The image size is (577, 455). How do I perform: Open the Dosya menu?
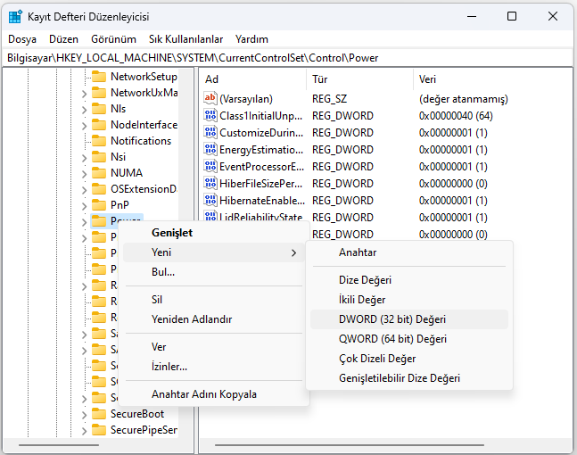coord(22,39)
